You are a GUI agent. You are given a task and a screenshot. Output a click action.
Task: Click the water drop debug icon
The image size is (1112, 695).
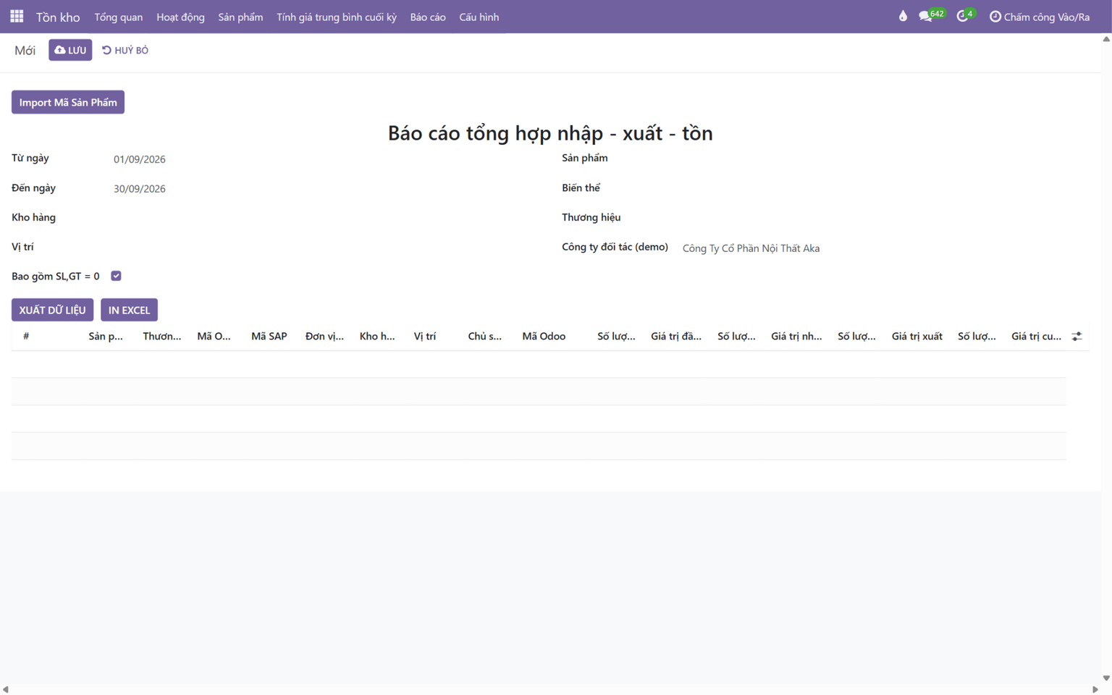(x=903, y=16)
